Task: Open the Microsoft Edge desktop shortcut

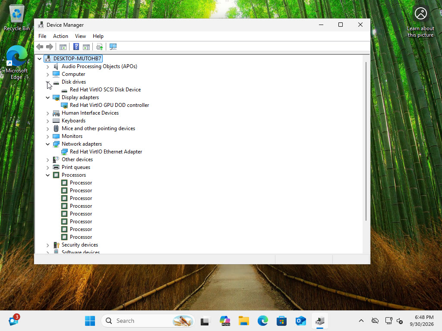Action: point(17,62)
